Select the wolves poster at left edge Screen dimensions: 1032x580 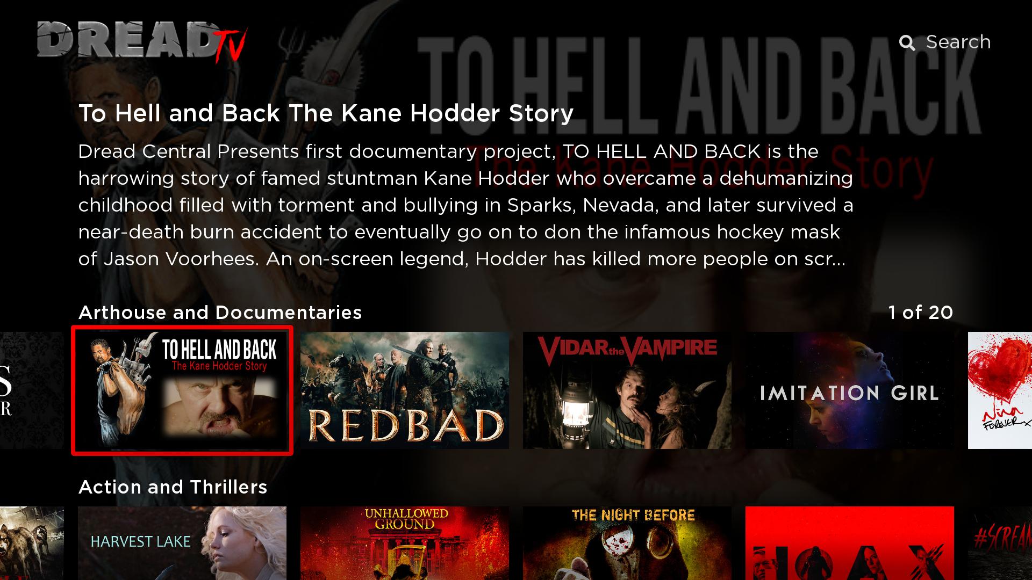point(32,543)
